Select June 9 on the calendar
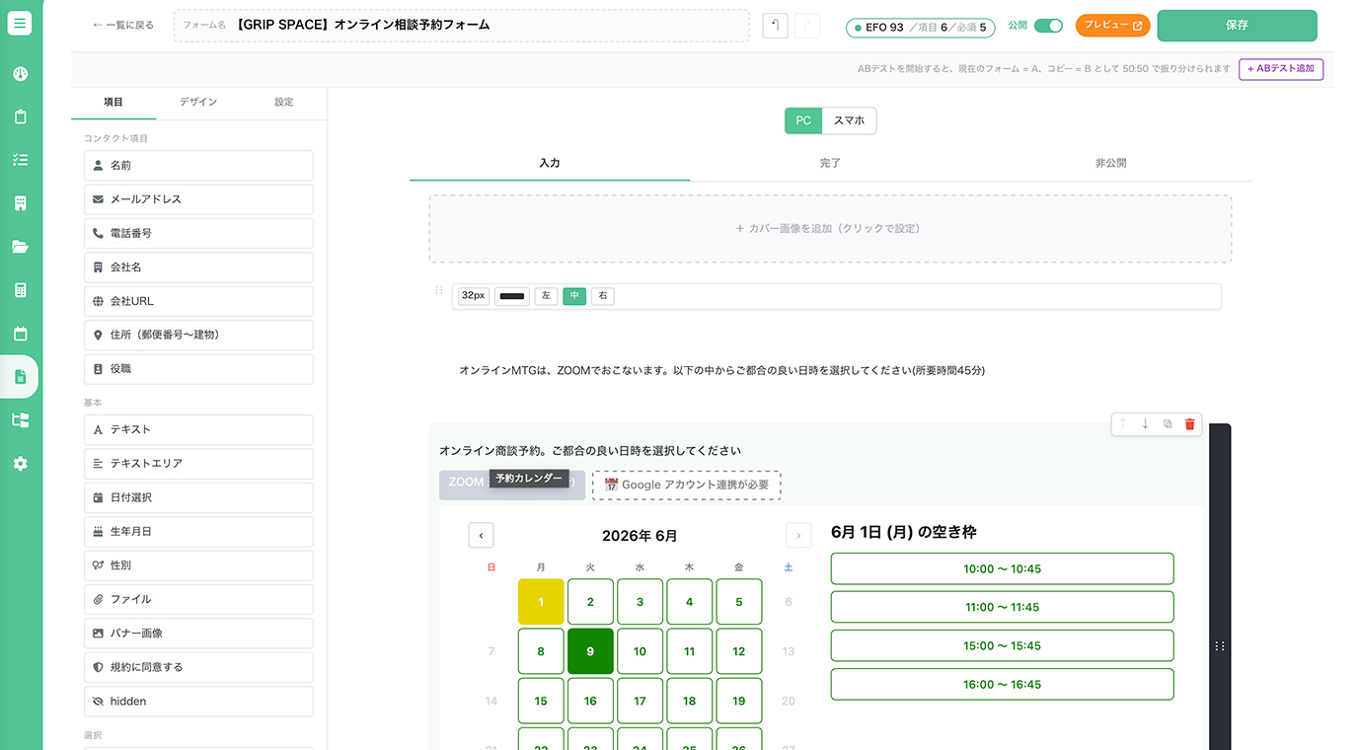 590,651
